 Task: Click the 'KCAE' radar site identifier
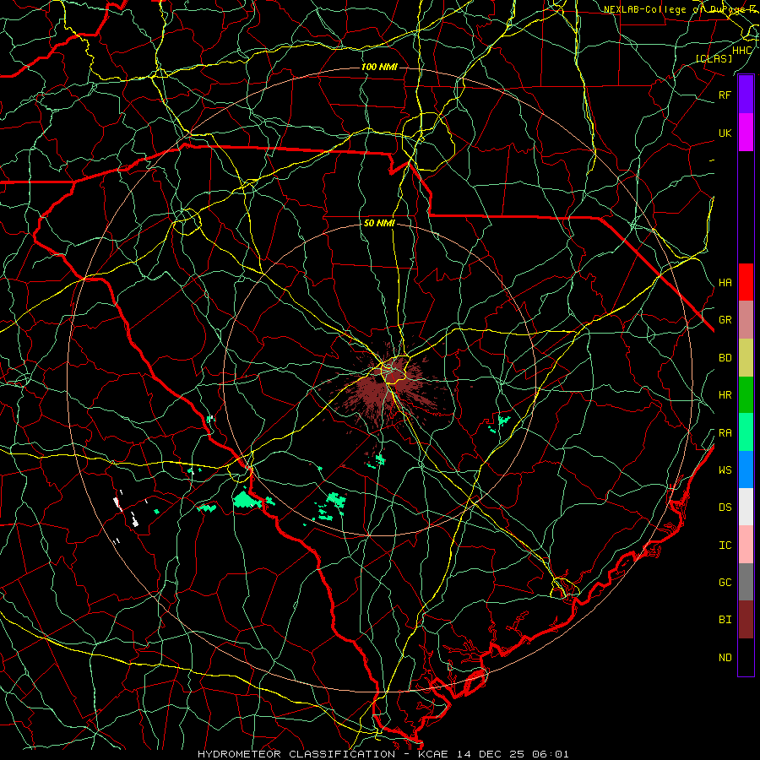coord(434,754)
